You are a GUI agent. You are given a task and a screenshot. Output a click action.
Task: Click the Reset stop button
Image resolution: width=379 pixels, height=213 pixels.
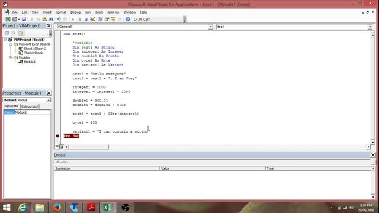point(86,19)
